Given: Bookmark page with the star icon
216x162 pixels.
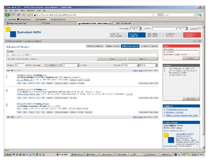Looking at the screenshot, I should (153, 15).
